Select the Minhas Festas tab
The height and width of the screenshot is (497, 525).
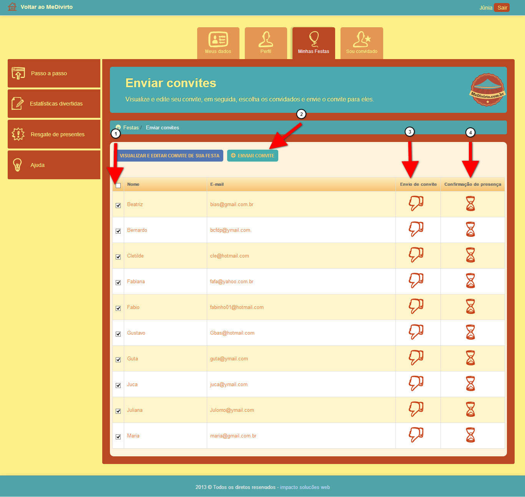tap(314, 43)
